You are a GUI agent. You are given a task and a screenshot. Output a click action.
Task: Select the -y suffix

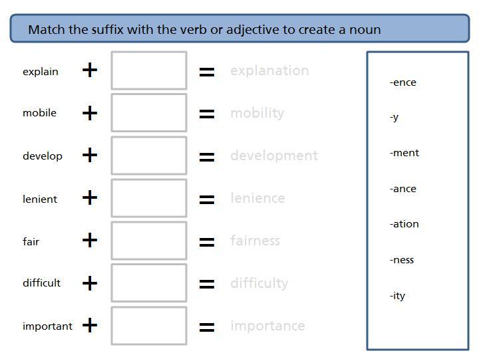point(394,118)
